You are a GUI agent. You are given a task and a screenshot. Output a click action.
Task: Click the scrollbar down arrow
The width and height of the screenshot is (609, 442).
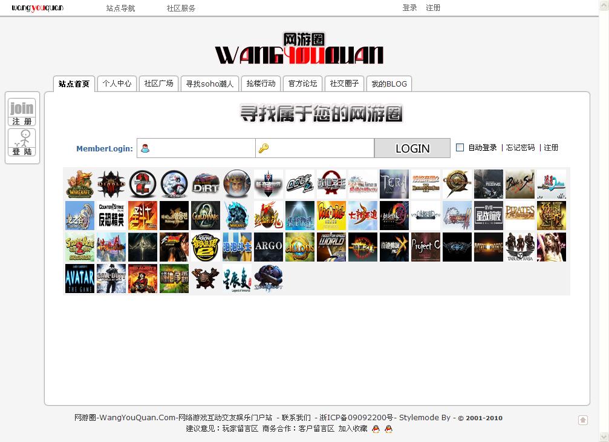click(604, 437)
